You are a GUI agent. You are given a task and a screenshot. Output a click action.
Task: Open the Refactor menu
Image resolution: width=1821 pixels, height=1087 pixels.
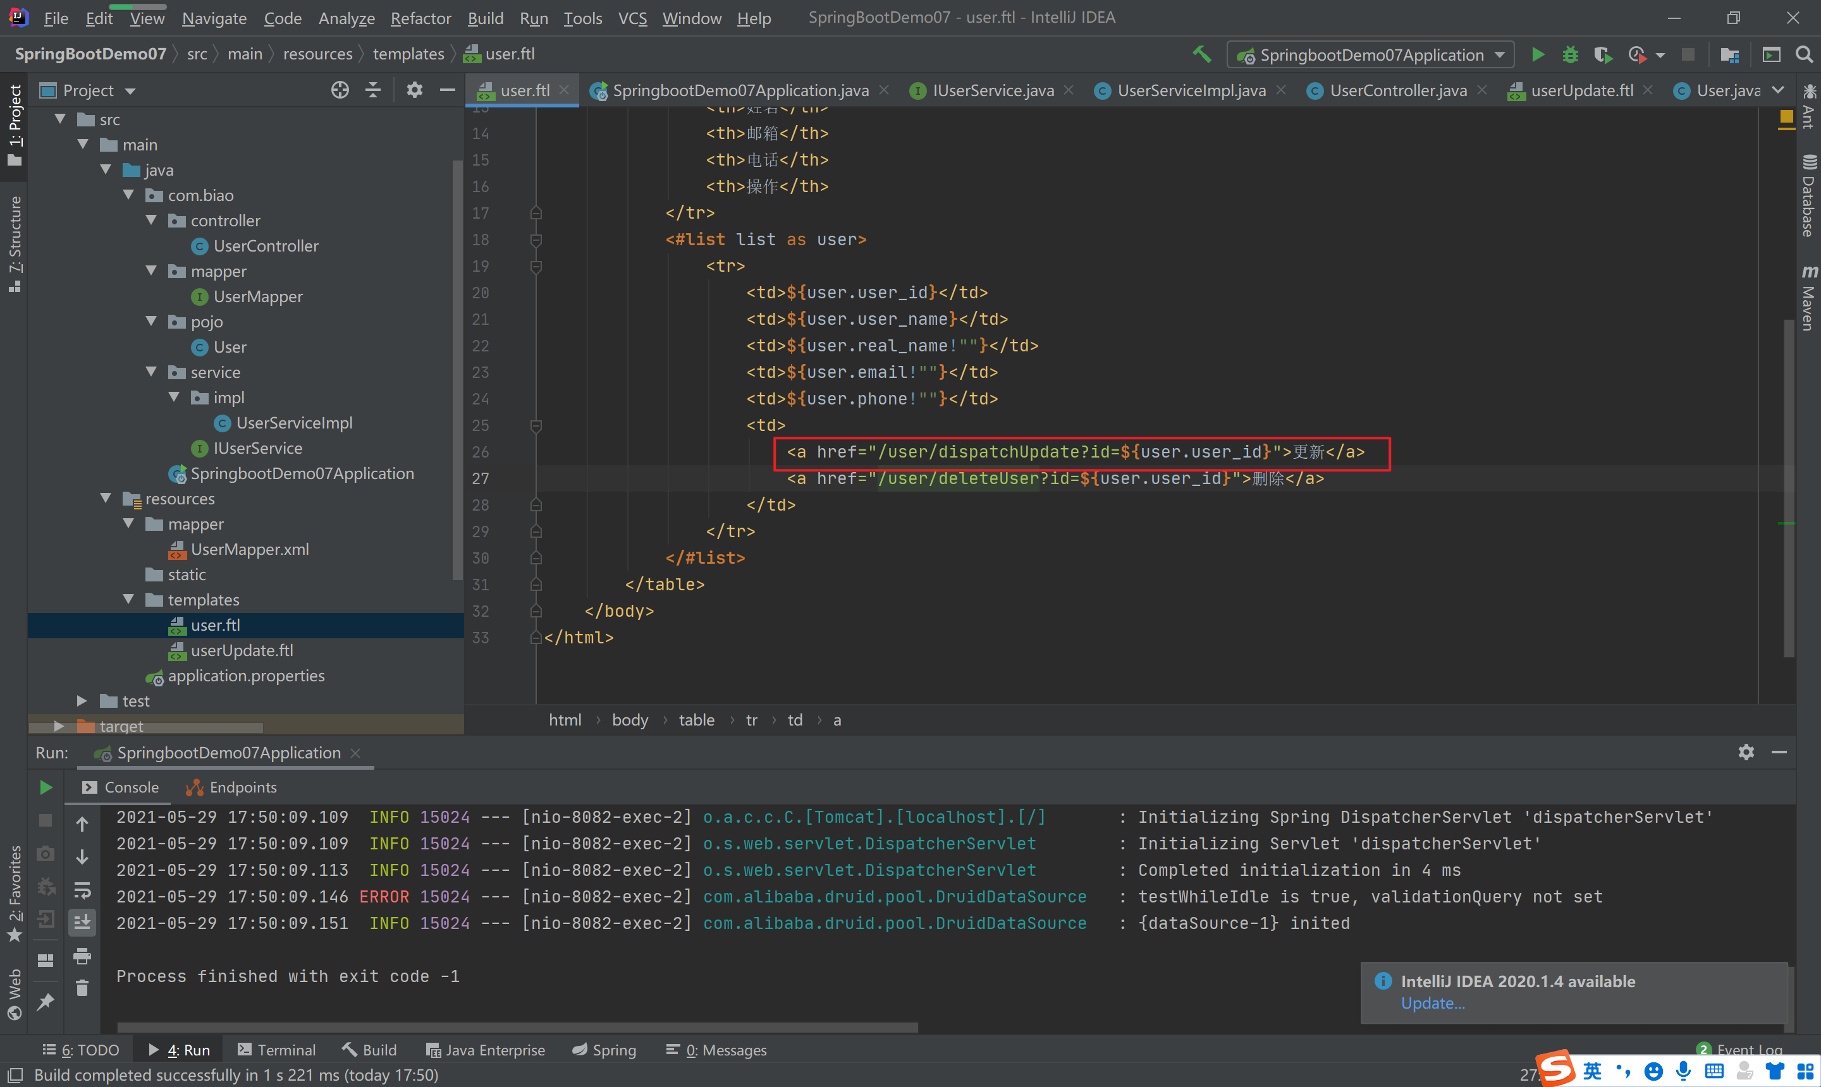pos(420,18)
